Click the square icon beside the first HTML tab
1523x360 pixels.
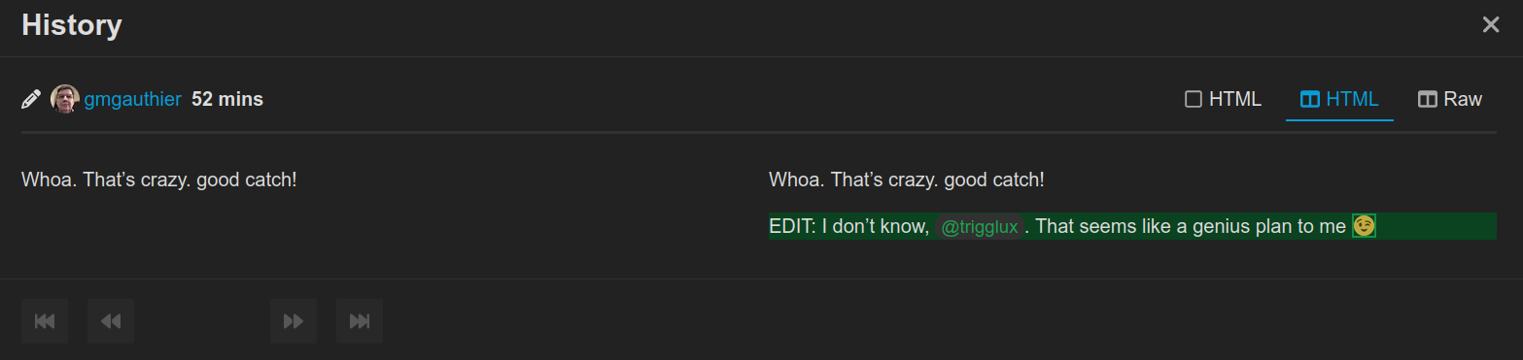click(x=1194, y=99)
